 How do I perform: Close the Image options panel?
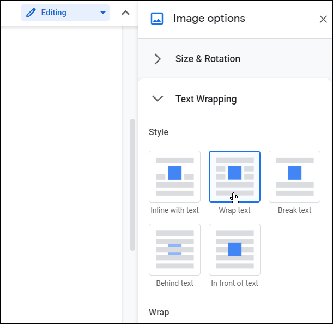coord(323,19)
